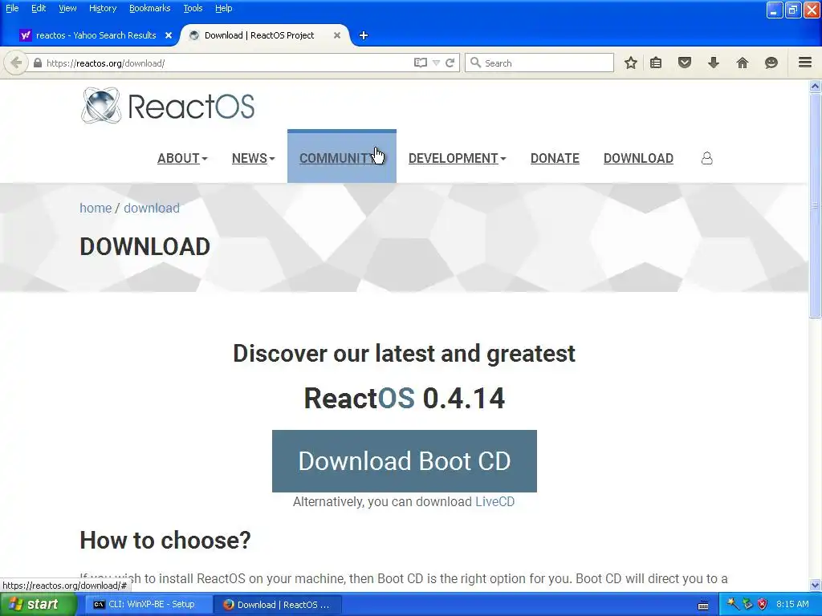Click the browser Back arrow button
Image resolution: width=822 pixels, height=616 pixels.
click(16, 63)
